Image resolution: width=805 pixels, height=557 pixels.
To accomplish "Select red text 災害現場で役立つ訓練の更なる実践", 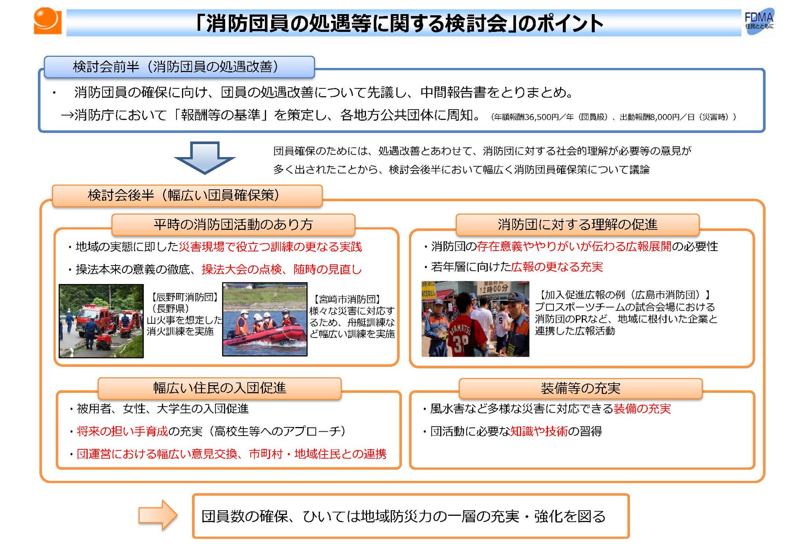I will tap(270, 247).
